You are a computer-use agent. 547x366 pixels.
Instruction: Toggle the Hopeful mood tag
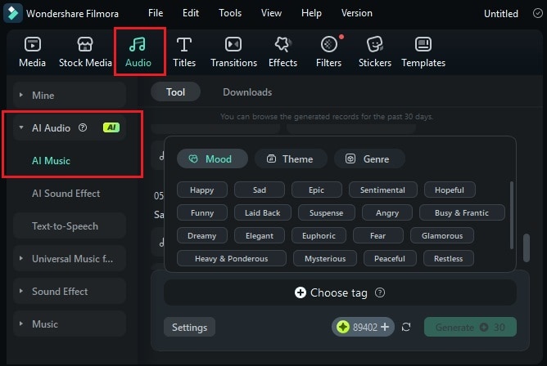pos(450,190)
